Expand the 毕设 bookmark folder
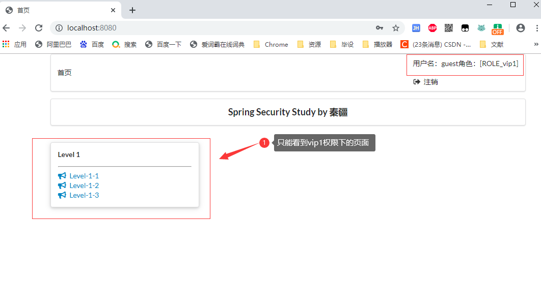Viewport: 541px width, 281px height. click(342, 44)
